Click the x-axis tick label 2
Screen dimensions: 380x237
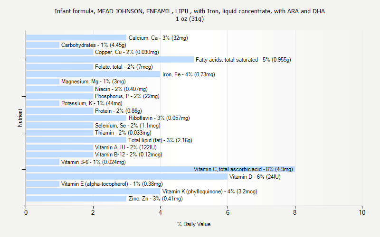(x=93, y=212)
